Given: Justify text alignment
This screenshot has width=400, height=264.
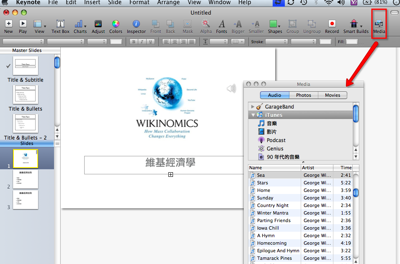Looking at the screenshot, I should pyautogui.click(x=191, y=41).
